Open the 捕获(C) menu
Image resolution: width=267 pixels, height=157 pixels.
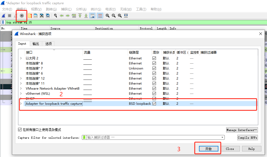click(66, 9)
